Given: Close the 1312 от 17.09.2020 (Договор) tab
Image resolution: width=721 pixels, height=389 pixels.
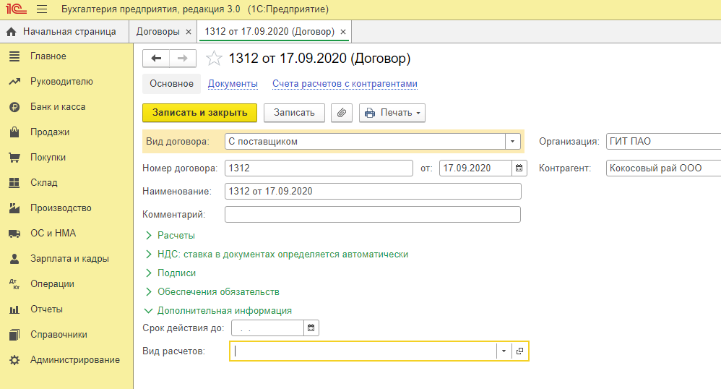Looking at the screenshot, I should tap(343, 32).
